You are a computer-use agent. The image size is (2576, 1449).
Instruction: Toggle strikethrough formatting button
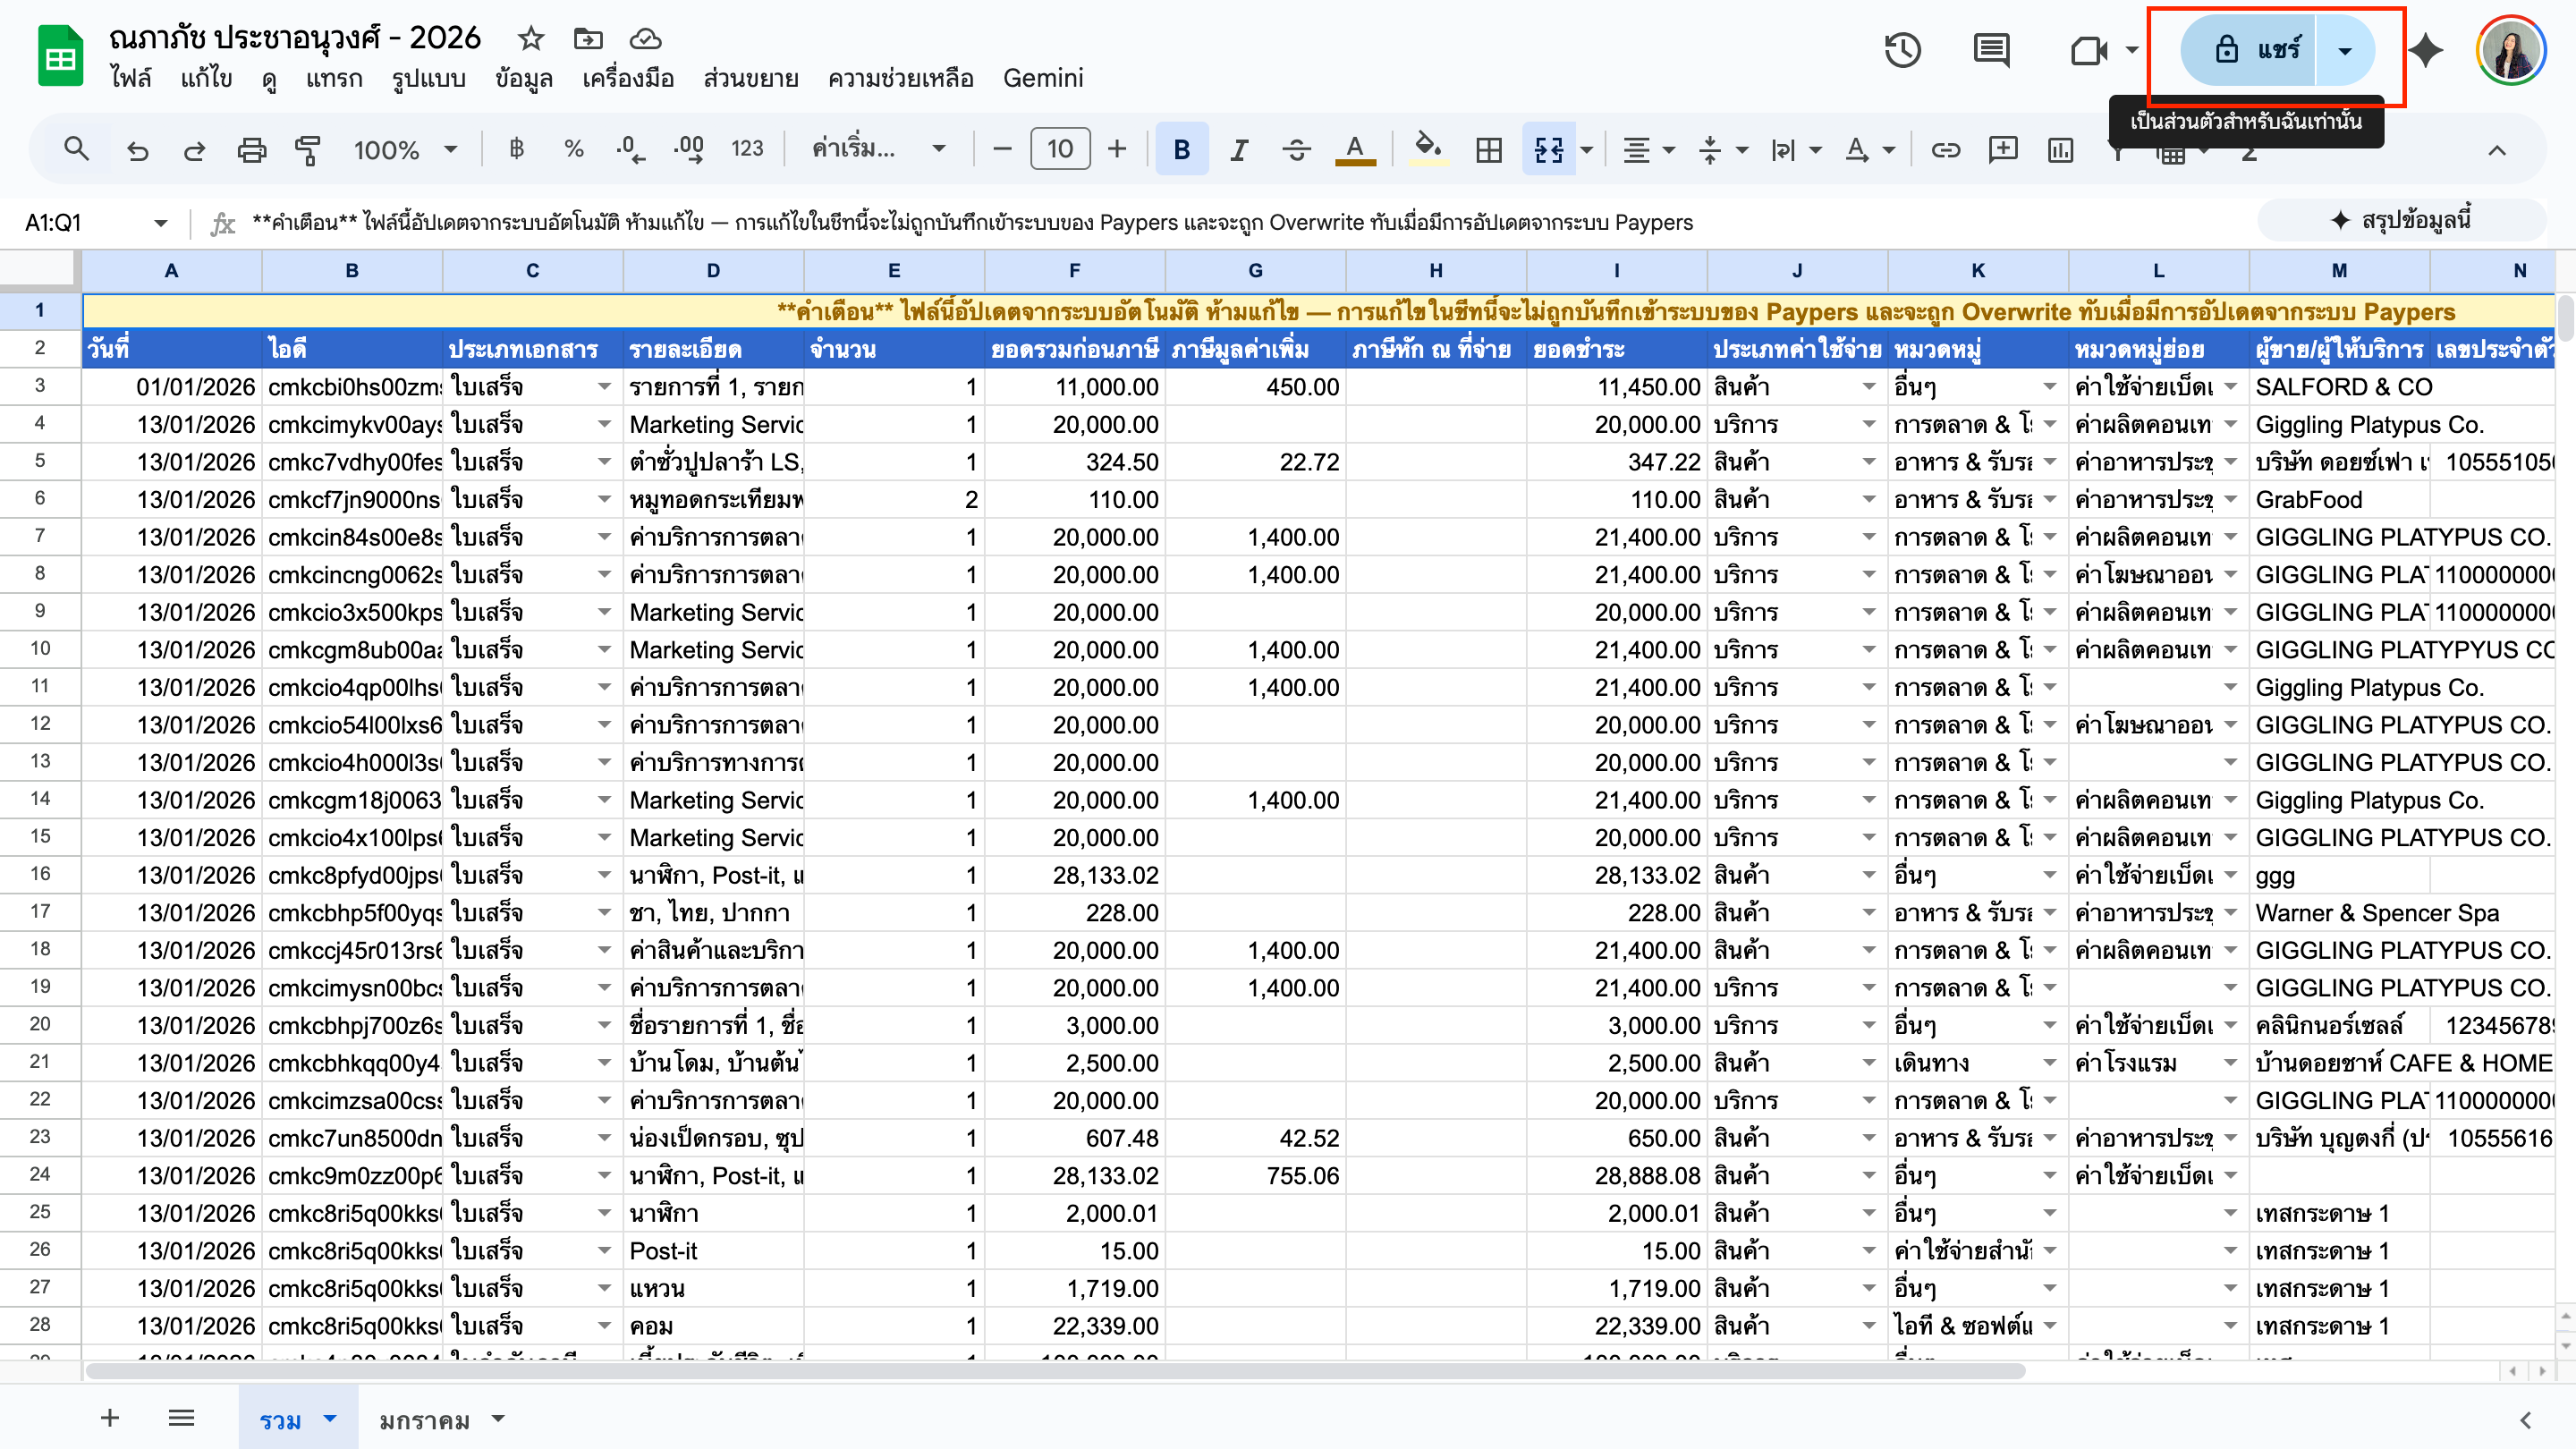[1297, 150]
